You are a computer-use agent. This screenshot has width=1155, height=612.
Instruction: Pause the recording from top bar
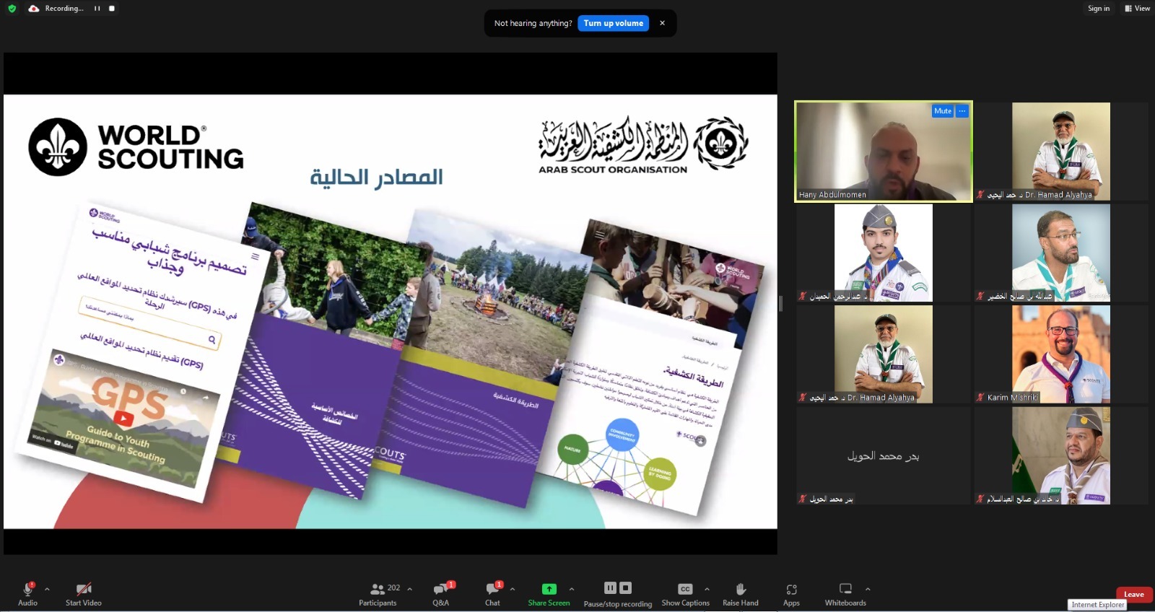(97, 9)
